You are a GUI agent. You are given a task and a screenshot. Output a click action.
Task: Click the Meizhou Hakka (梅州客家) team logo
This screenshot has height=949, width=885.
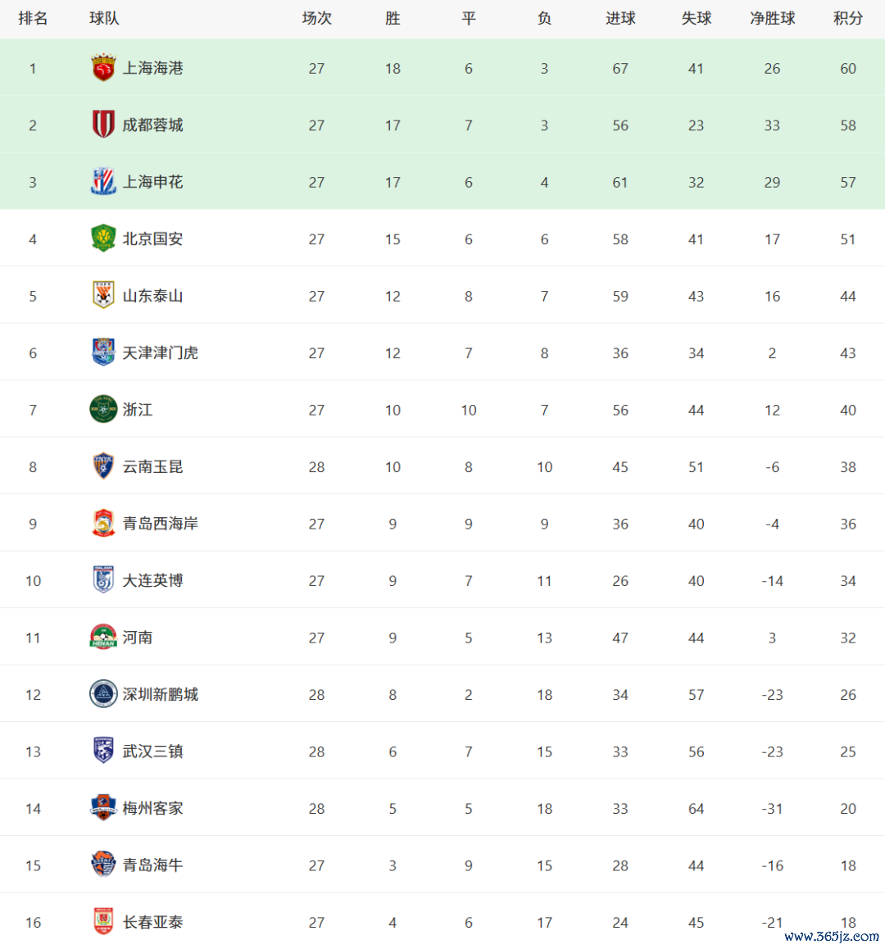click(103, 808)
